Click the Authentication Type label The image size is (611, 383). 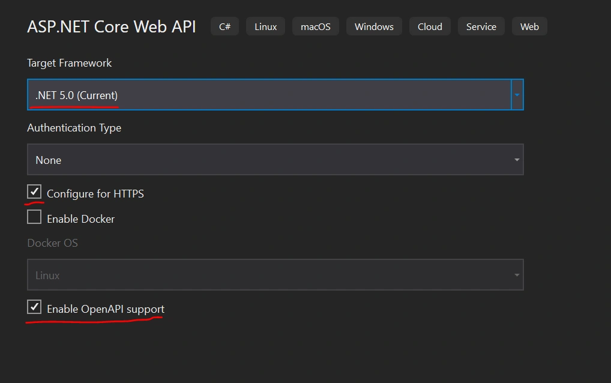click(74, 128)
